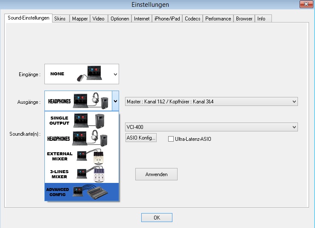Close the Einstellungen window
Viewport: 315px width, 228px height.
tap(304, 5)
